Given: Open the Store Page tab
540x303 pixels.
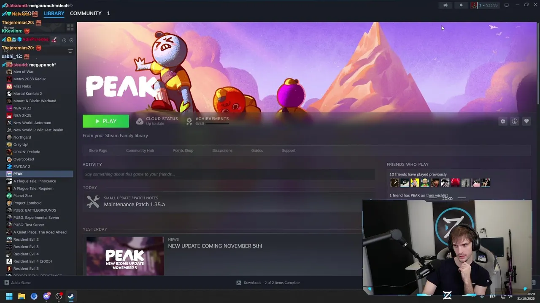Looking at the screenshot, I should click(98, 151).
